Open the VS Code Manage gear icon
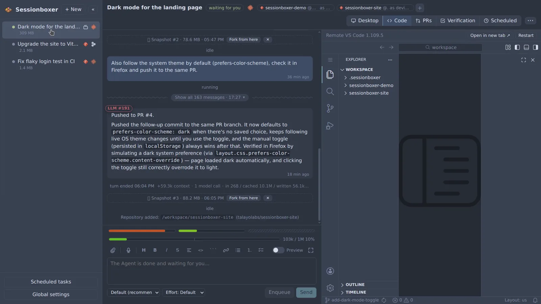541x304 pixels. 330,288
